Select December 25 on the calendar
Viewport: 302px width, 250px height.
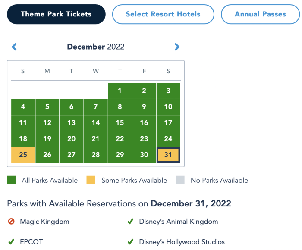pos(23,155)
